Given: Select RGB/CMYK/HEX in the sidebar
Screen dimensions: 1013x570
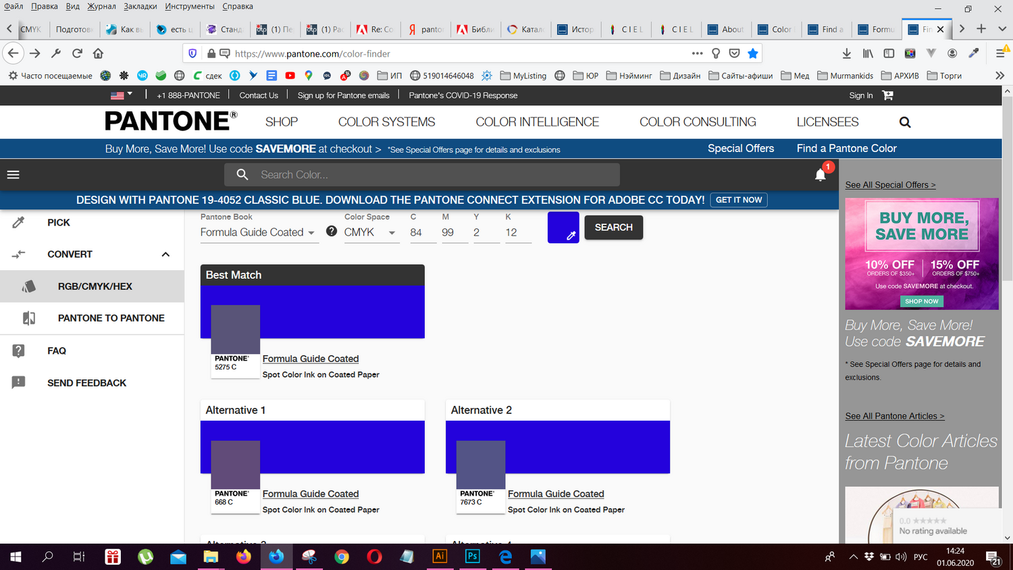Looking at the screenshot, I should coord(92,286).
